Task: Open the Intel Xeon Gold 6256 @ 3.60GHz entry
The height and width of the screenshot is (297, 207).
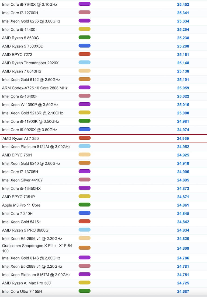Action: click(x=31, y=21)
